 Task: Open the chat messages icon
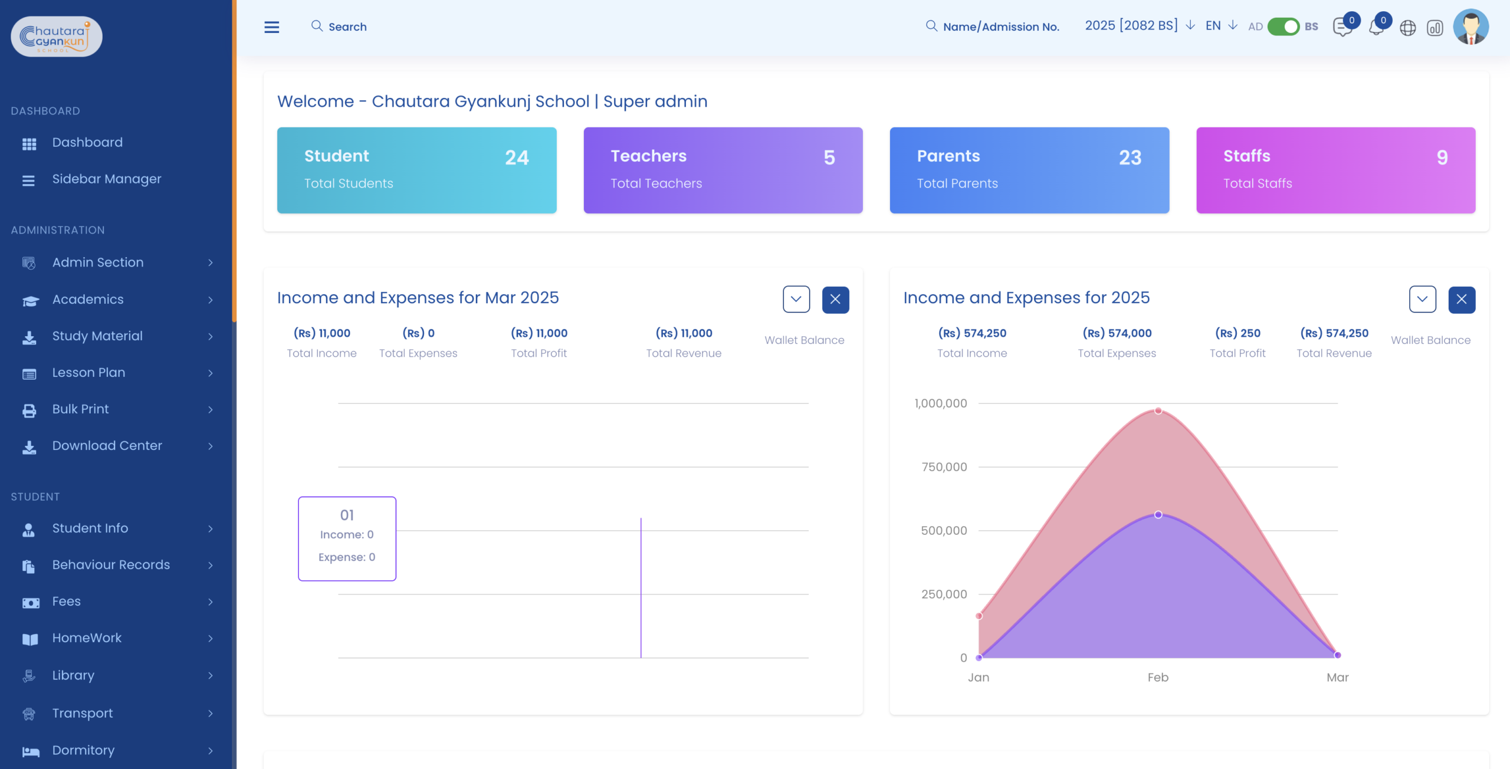1342,28
